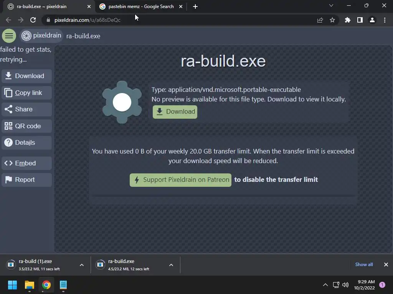Click the 'to disable the transfer limit' text

pyautogui.click(x=276, y=180)
